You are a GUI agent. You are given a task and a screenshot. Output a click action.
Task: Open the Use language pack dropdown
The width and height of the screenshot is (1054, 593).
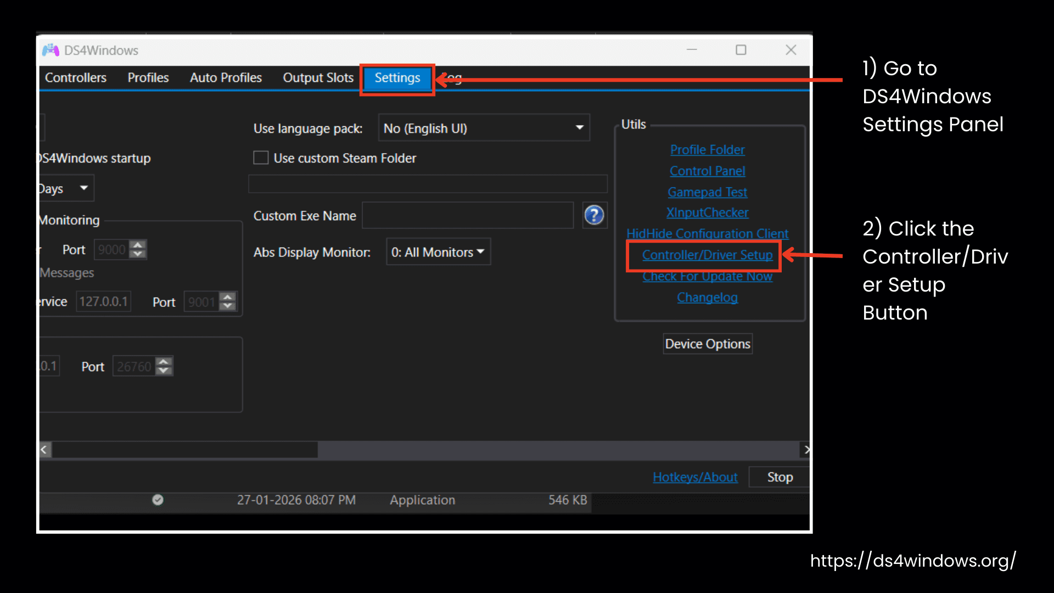(484, 128)
